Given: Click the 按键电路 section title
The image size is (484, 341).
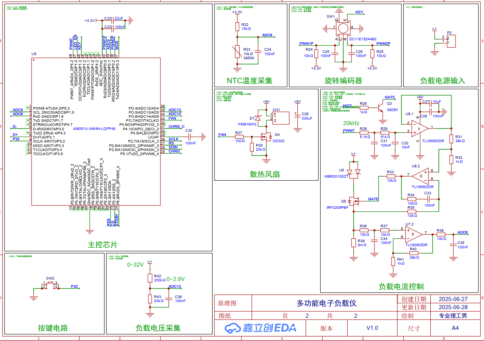Looking at the screenshot, I should 53,328.
